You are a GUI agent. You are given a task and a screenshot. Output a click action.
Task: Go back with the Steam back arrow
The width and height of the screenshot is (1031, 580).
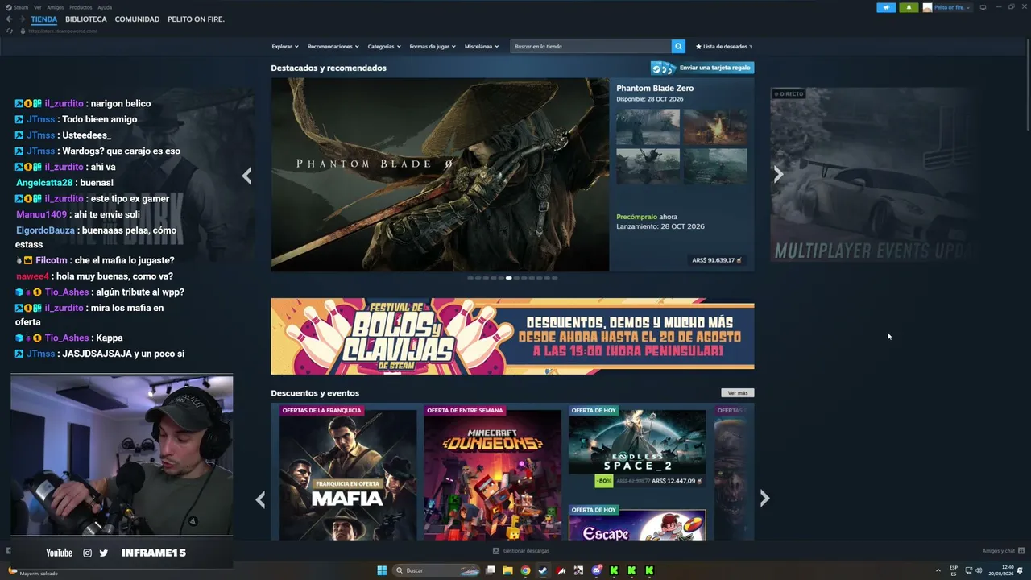pyautogui.click(x=10, y=19)
